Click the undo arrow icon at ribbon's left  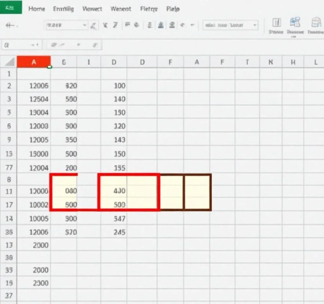coord(11,26)
